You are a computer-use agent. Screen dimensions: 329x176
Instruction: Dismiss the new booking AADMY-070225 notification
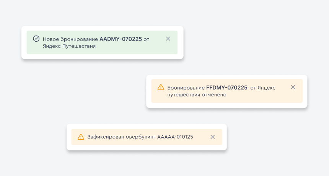pyautogui.click(x=168, y=39)
